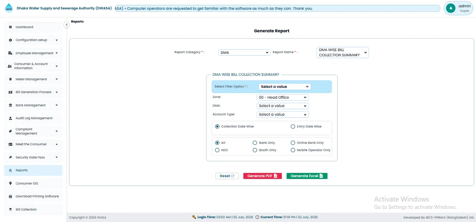
Task: Expand Employee Management submenu arrow
Action: [x=57, y=53]
